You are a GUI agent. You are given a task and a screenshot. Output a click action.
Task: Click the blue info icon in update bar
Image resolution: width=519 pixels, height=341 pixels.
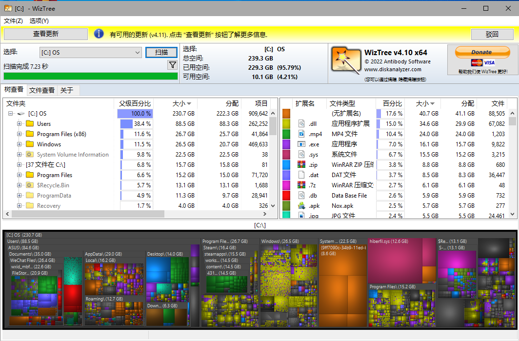[x=99, y=34]
